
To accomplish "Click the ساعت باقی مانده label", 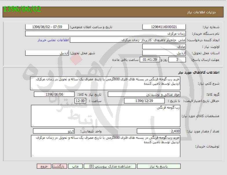I will 125,60.
